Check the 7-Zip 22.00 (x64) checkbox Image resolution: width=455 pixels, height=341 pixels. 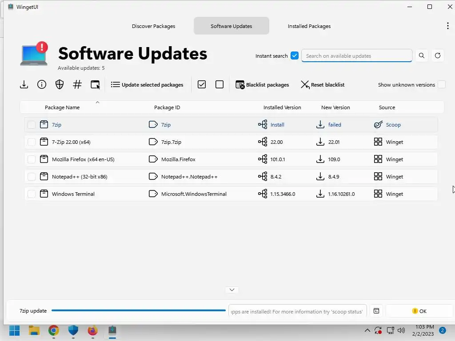point(32,142)
